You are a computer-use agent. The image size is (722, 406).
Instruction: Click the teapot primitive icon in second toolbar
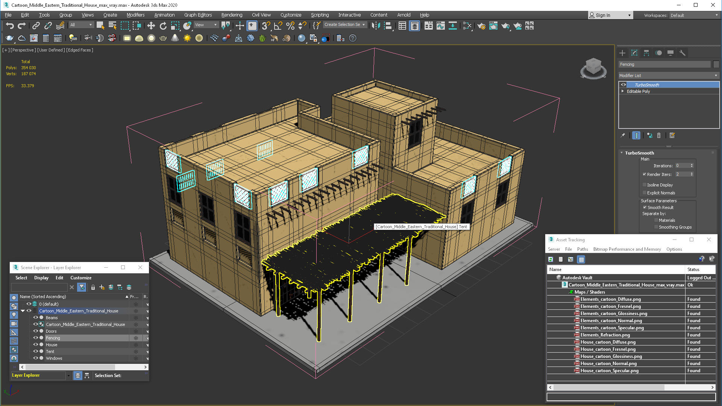(9, 38)
